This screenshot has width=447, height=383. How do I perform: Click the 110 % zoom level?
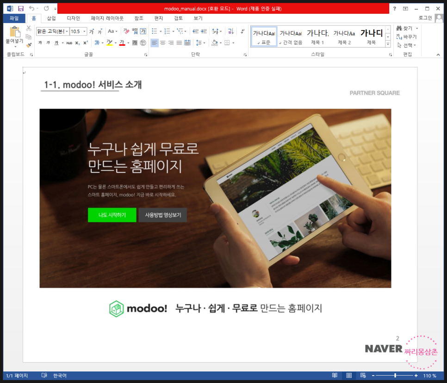(429, 376)
